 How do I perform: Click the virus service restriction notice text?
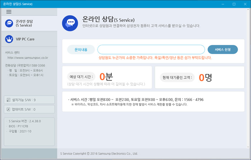(x=129, y=105)
